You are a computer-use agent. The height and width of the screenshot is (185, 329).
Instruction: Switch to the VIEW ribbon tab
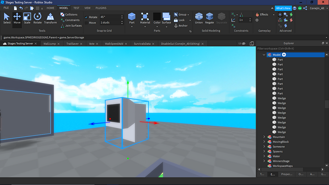click(x=87, y=8)
